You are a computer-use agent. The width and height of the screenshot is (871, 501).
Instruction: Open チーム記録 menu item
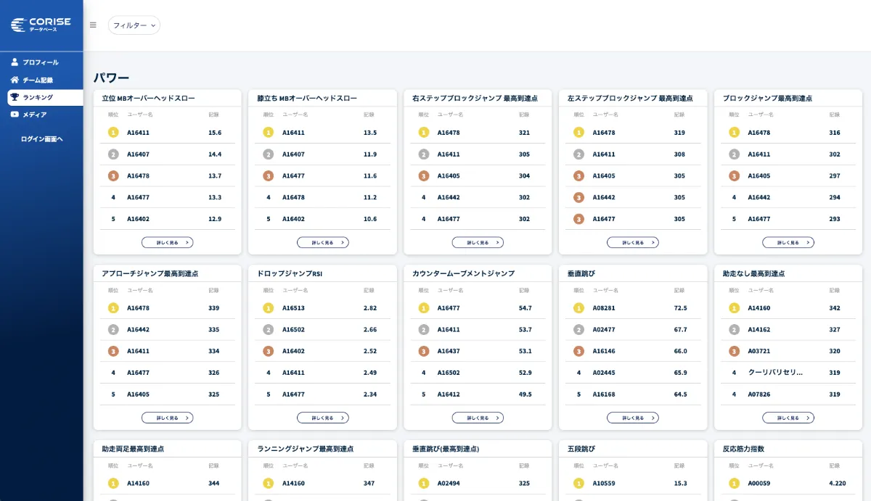38,80
